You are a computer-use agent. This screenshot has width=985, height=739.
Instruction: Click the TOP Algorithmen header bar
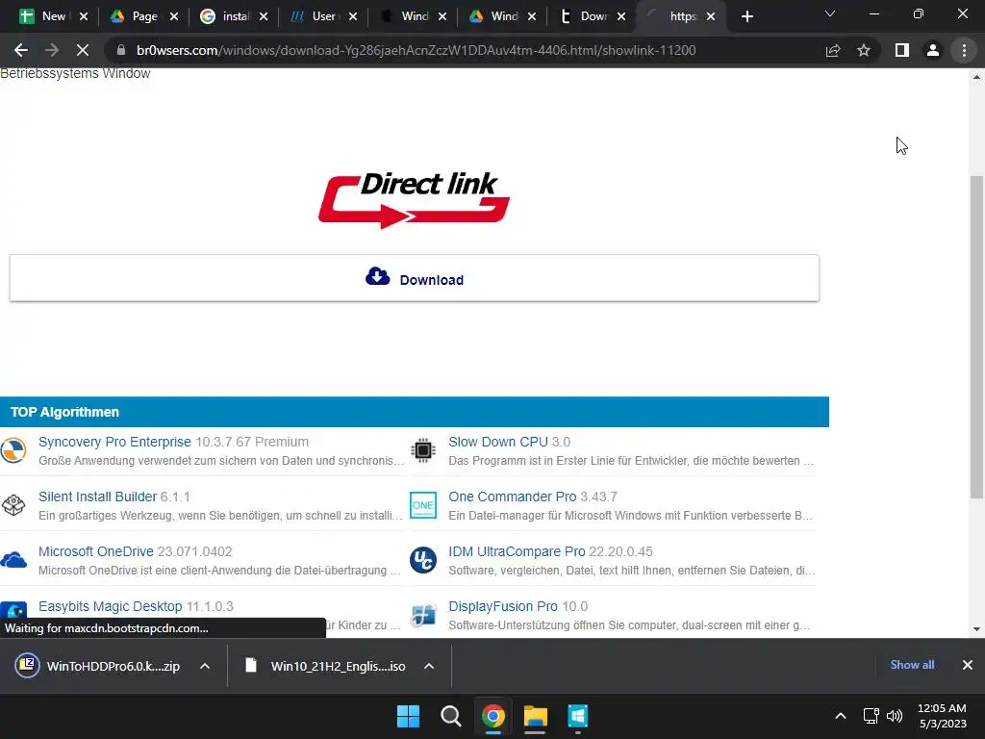coord(414,412)
